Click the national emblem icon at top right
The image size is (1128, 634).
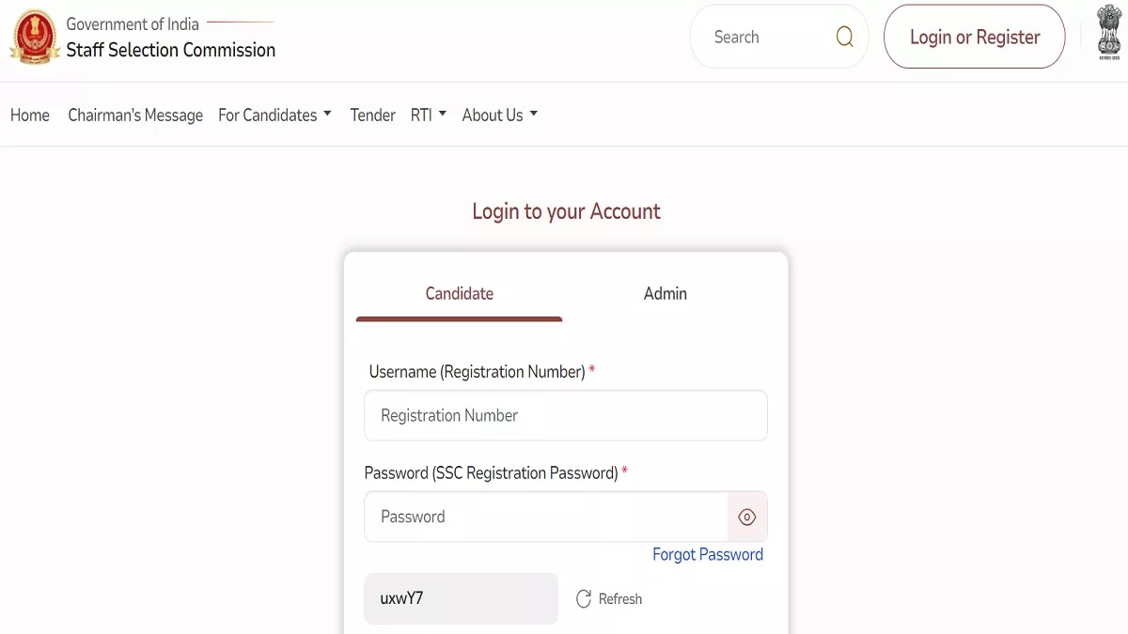pos(1109,33)
